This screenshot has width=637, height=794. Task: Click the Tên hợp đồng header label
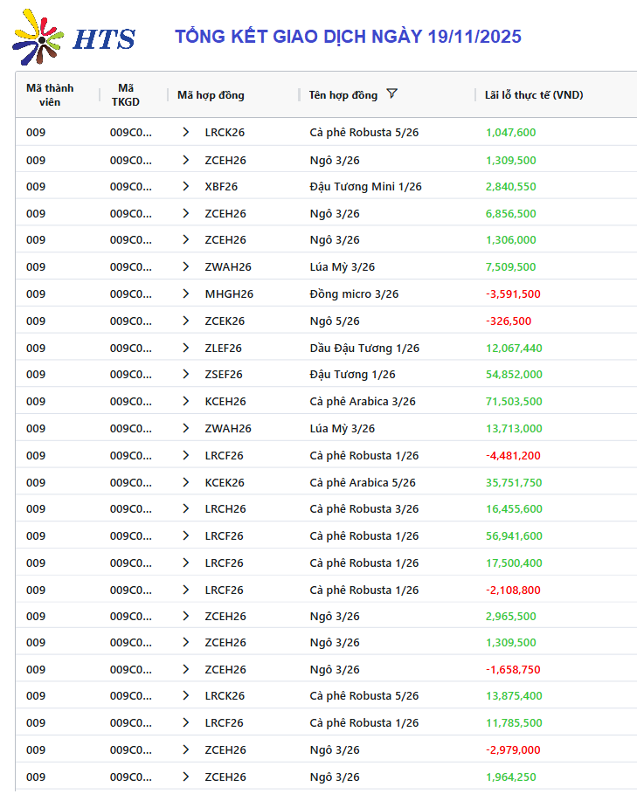343,95
